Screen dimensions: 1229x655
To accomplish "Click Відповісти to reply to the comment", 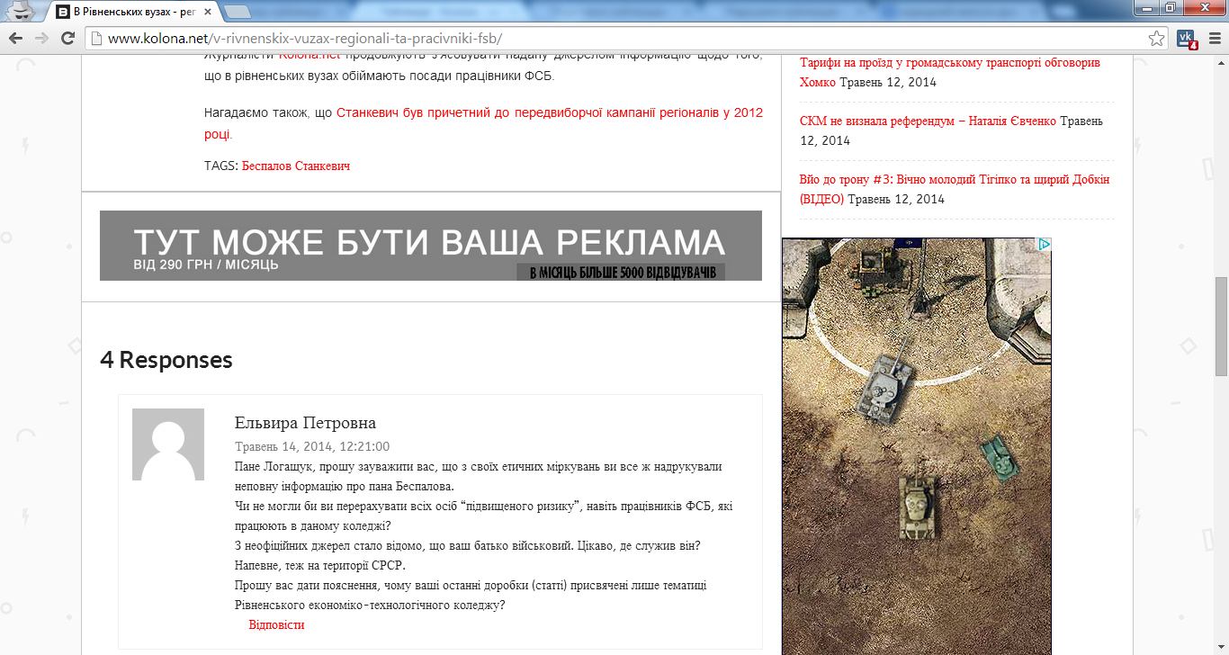I will tap(276, 624).
